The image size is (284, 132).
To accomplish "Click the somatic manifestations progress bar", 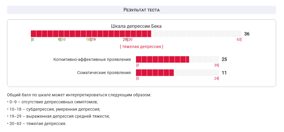I will pos(177,73).
